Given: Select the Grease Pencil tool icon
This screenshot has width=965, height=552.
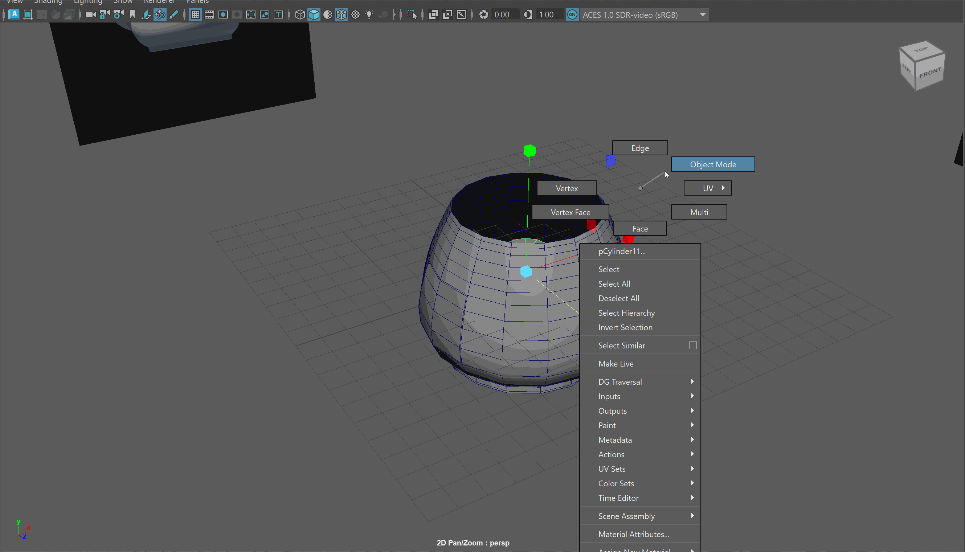Looking at the screenshot, I should (x=174, y=15).
